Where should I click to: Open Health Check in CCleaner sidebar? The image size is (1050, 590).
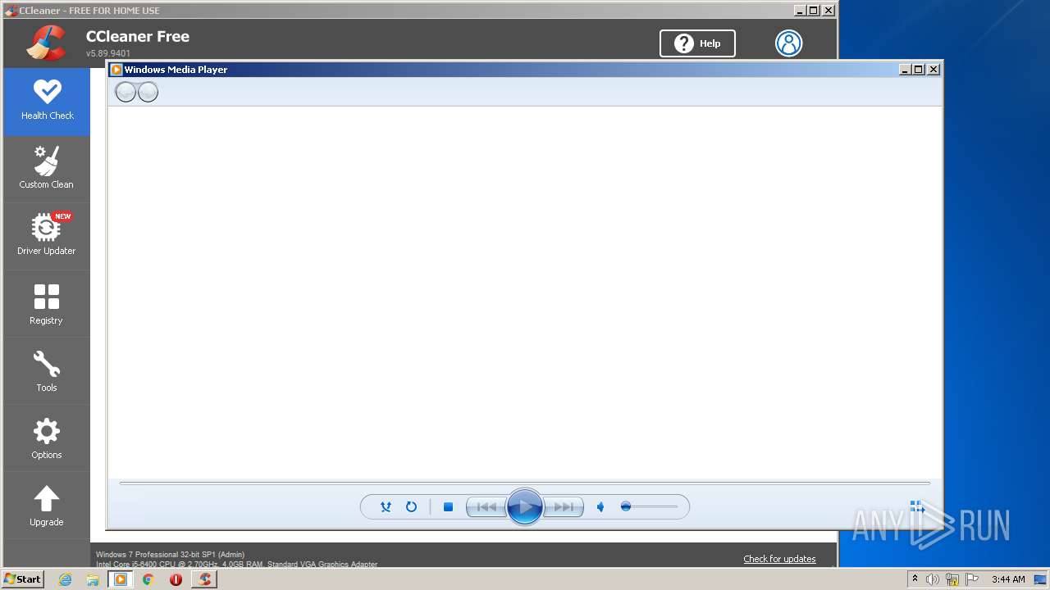coord(47,102)
